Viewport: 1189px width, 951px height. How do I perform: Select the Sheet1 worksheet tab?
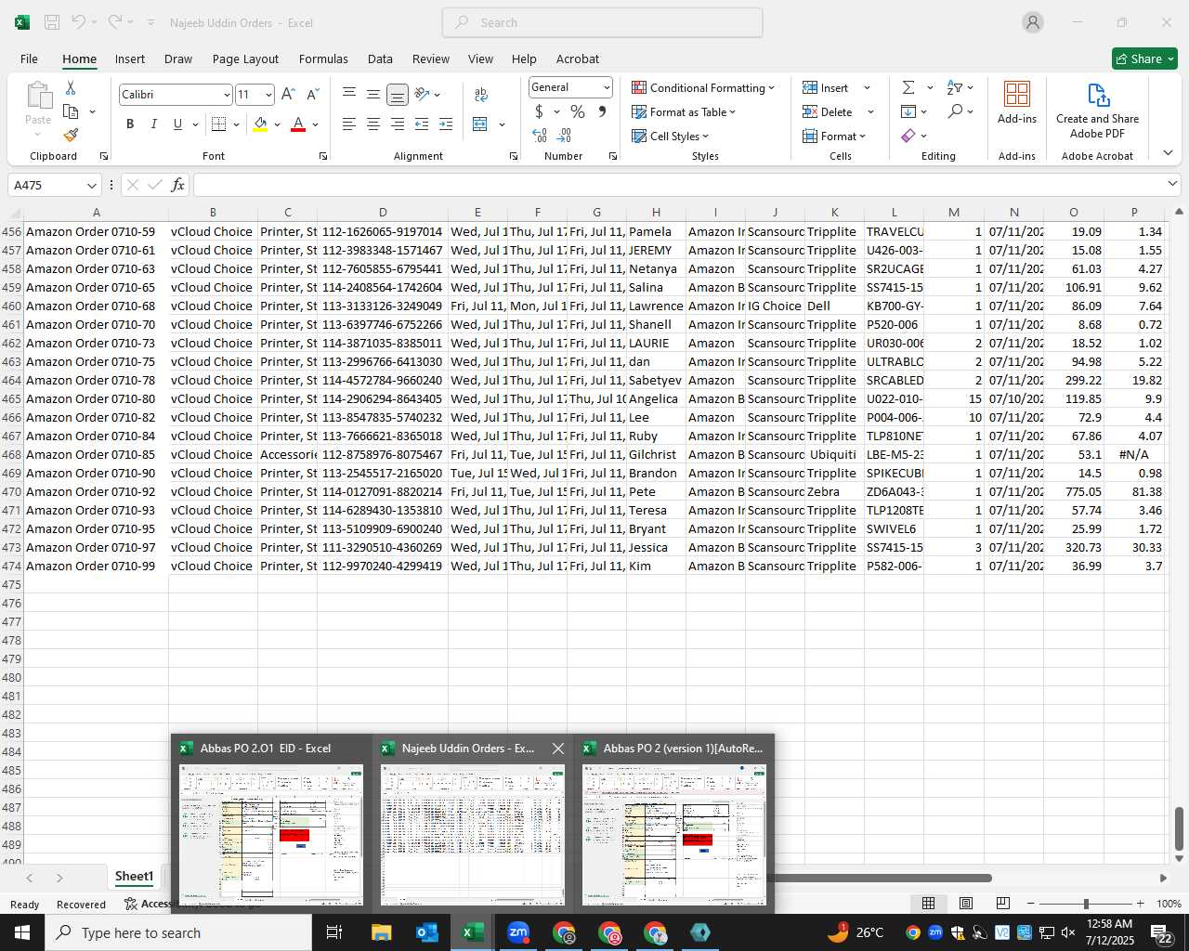pos(134,876)
